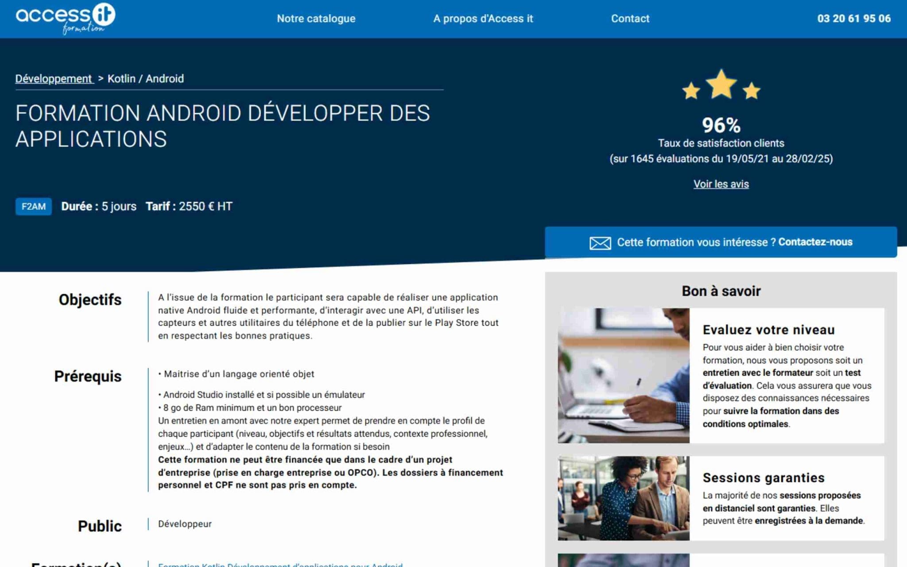Click '8 go de Ram minimum' line
907x567 pixels.
tap(250, 408)
